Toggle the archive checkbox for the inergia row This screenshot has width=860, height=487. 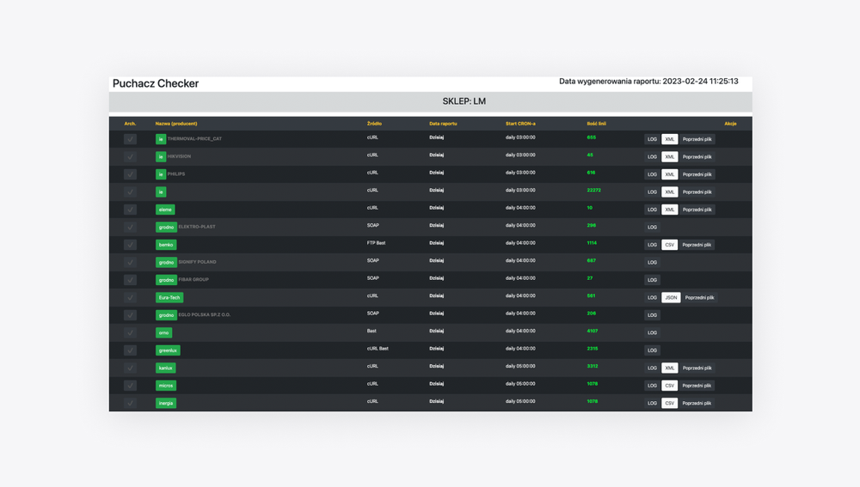pos(130,403)
